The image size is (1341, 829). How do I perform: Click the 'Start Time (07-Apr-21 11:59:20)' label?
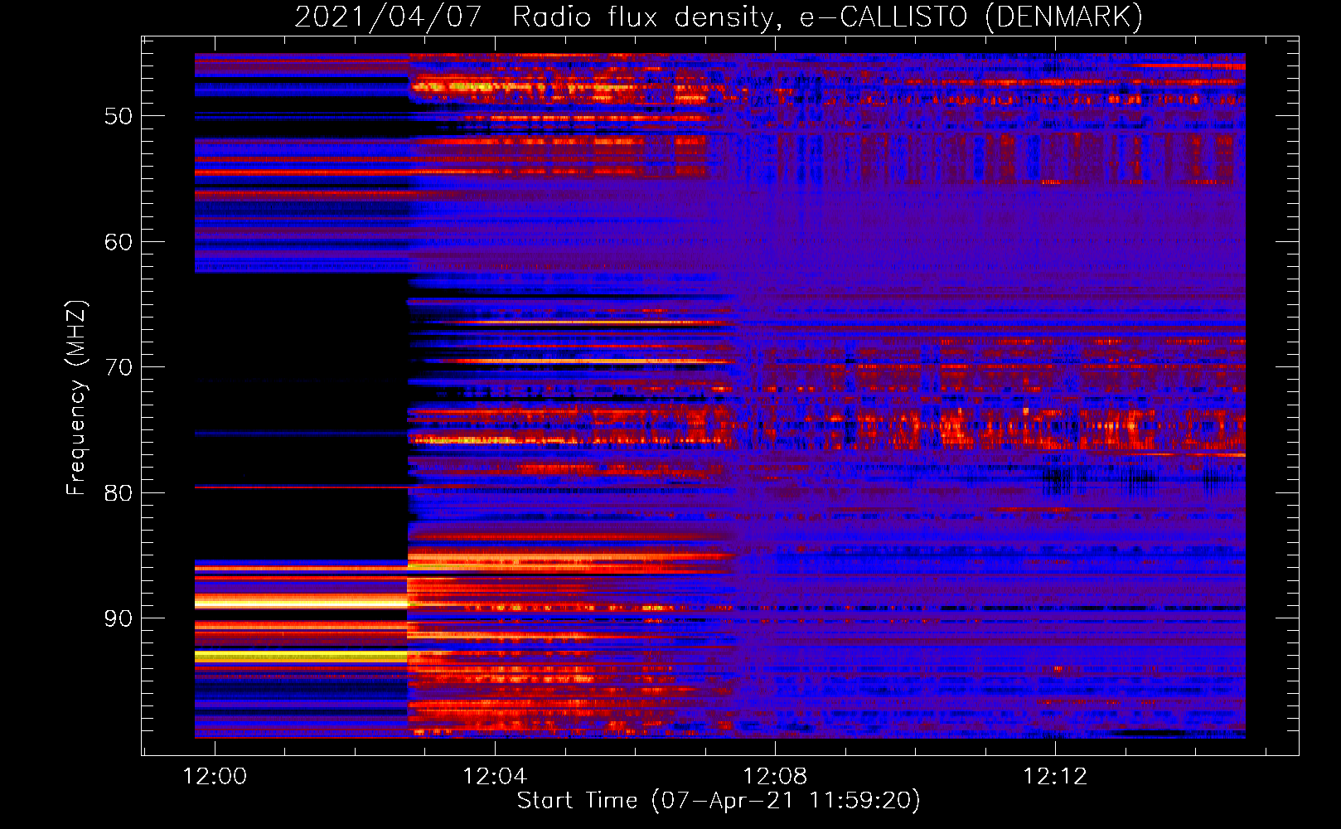point(719,801)
